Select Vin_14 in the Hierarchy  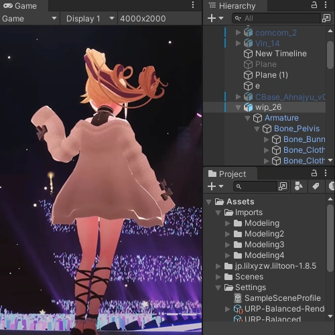coord(267,44)
